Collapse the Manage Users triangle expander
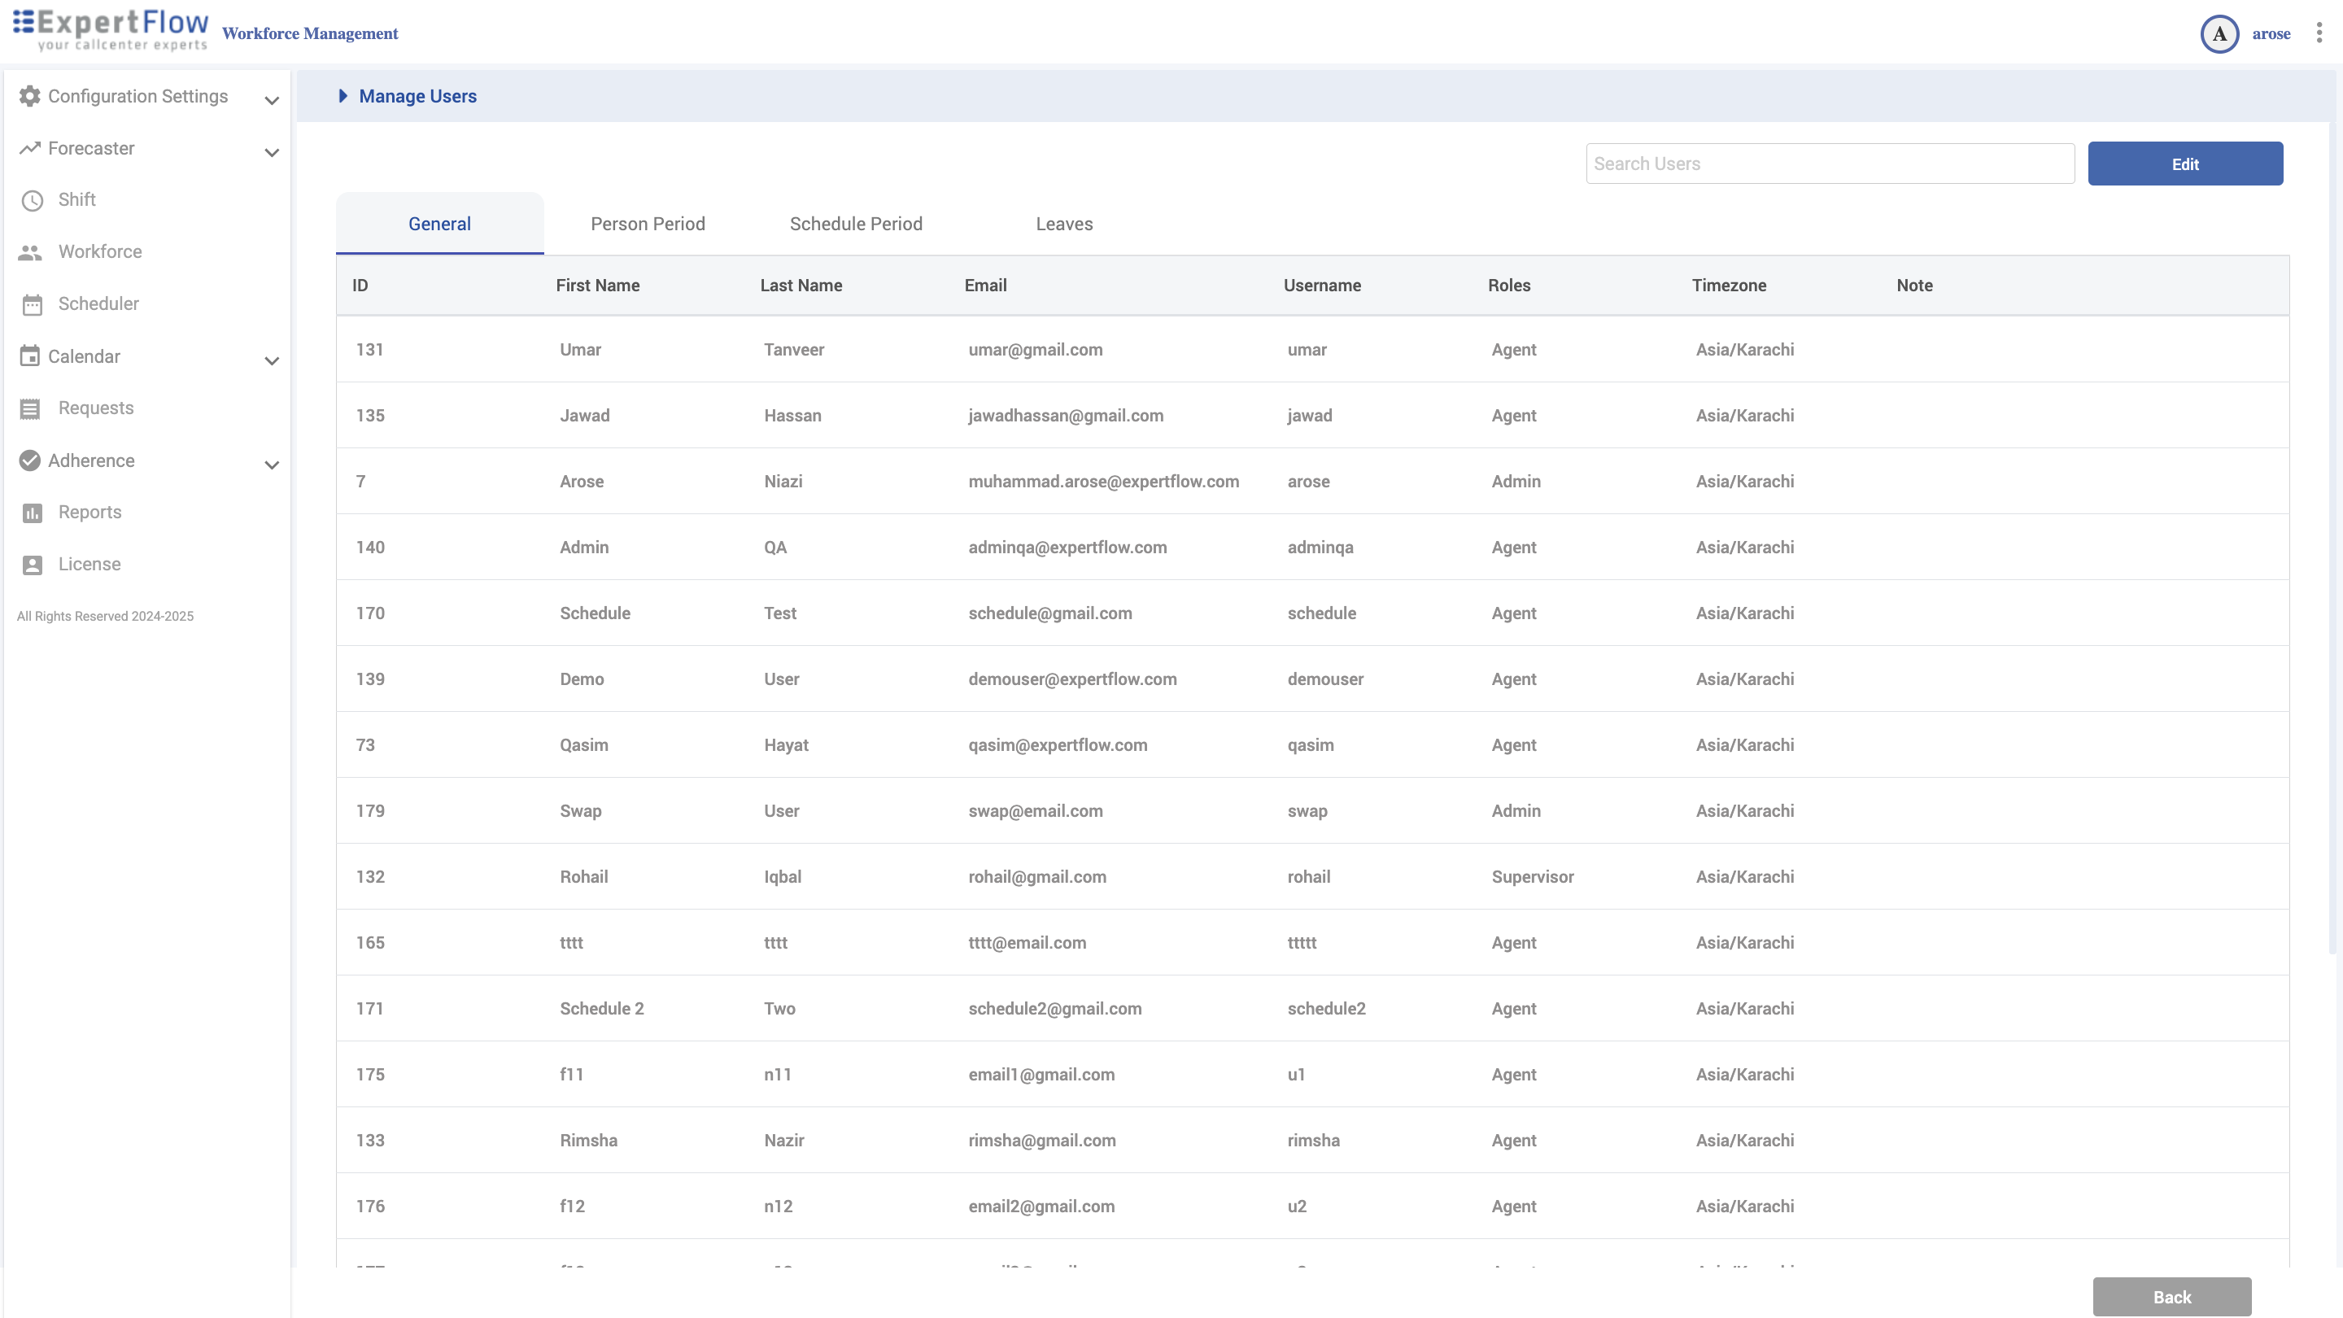 coord(343,97)
